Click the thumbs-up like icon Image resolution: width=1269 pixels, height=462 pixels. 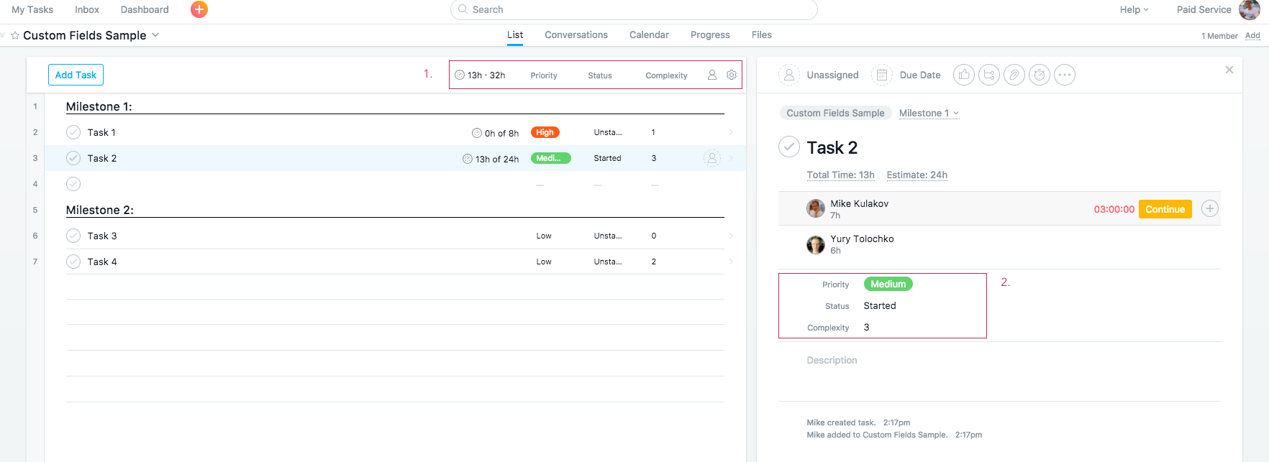pyautogui.click(x=964, y=75)
